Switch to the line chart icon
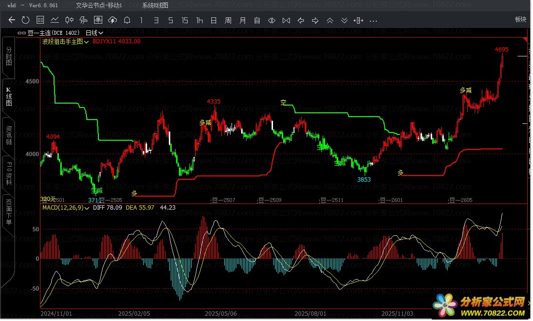 click(x=55, y=20)
